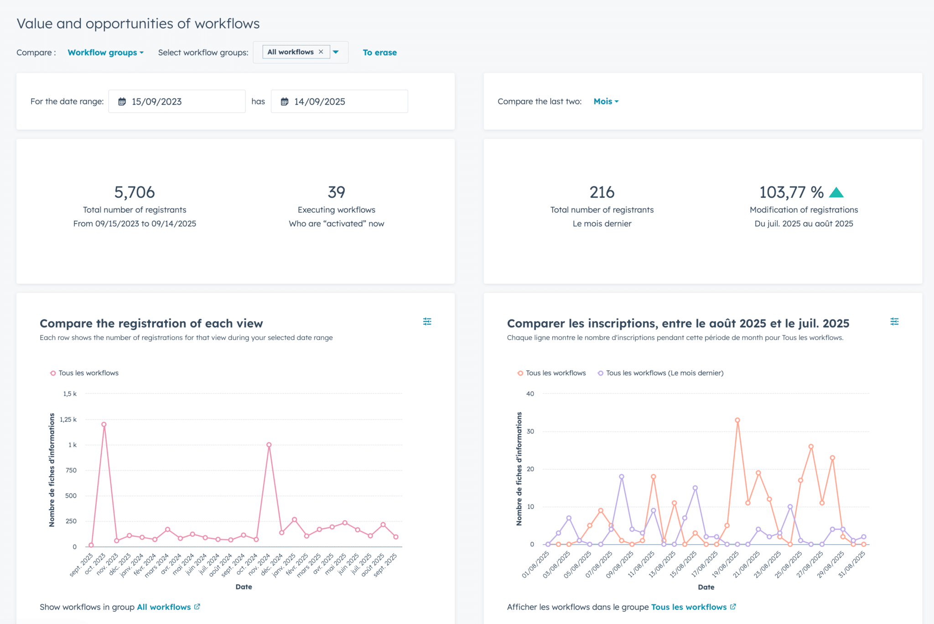Click external link icon next to All workflows
Viewport: 934px width, 624px height.
click(x=197, y=607)
